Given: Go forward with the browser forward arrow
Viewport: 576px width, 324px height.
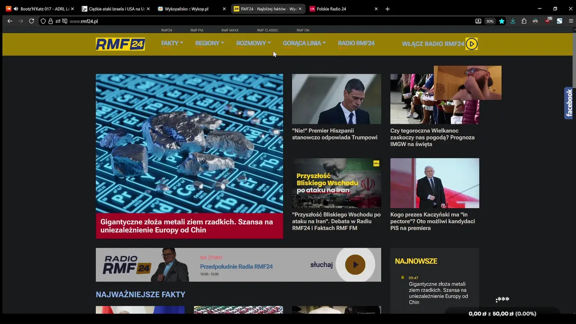Looking at the screenshot, I should tap(21, 21).
